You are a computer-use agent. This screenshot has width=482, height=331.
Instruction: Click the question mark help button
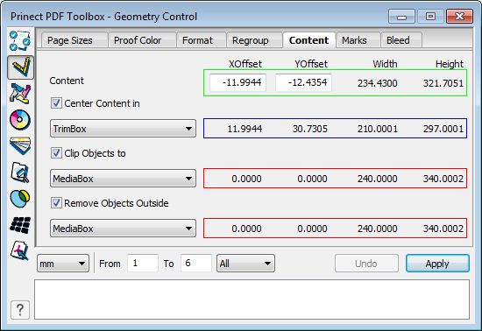click(20, 310)
